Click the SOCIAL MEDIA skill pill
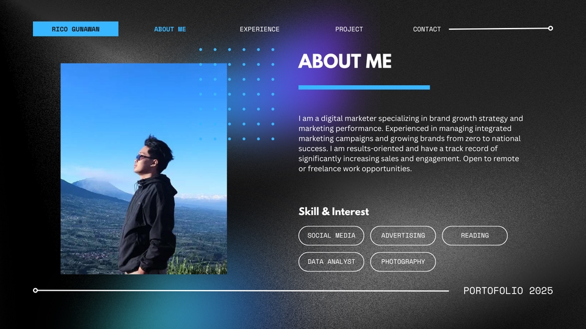 pos(331,235)
